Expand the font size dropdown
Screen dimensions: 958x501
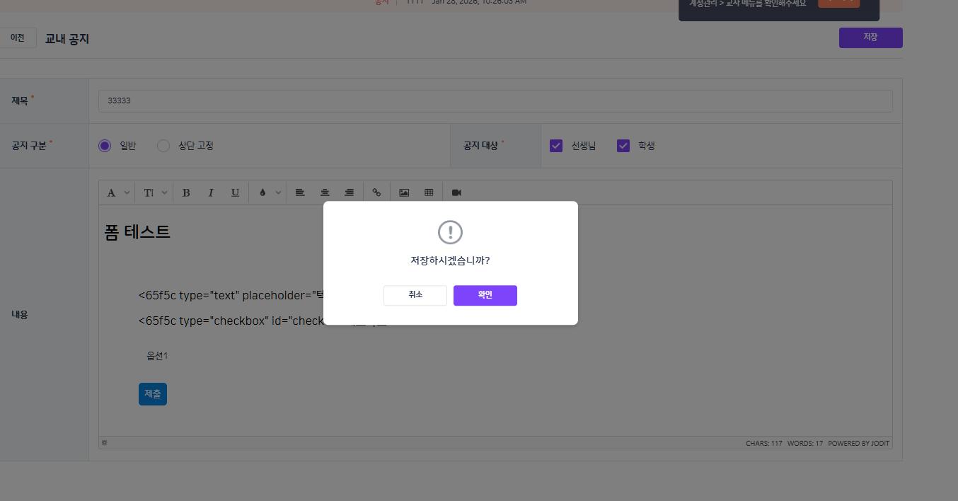pos(164,192)
